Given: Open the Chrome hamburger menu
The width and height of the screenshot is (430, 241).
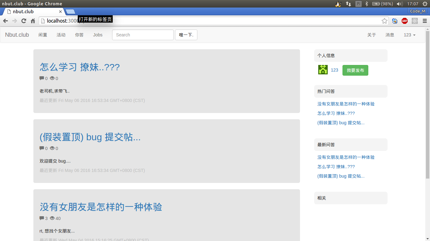Looking at the screenshot, I should point(425,21).
